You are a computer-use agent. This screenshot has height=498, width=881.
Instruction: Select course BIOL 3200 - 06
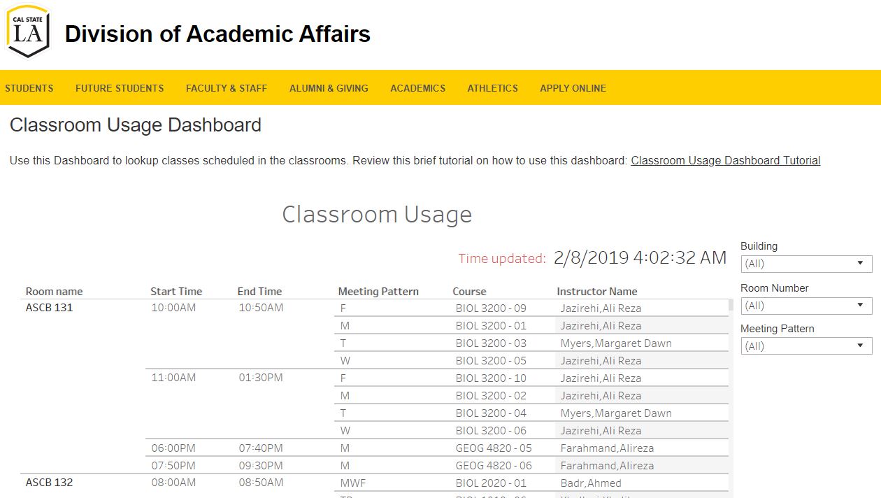pyautogui.click(x=491, y=430)
